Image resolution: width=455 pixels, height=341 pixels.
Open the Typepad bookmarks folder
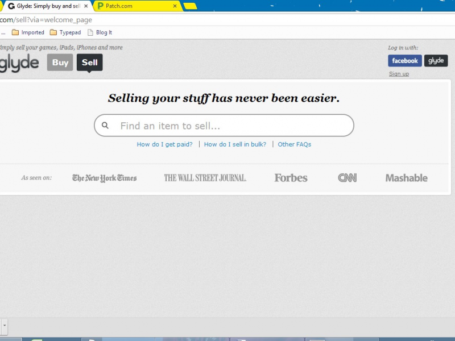pyautogui.click(x=65, y=32)
